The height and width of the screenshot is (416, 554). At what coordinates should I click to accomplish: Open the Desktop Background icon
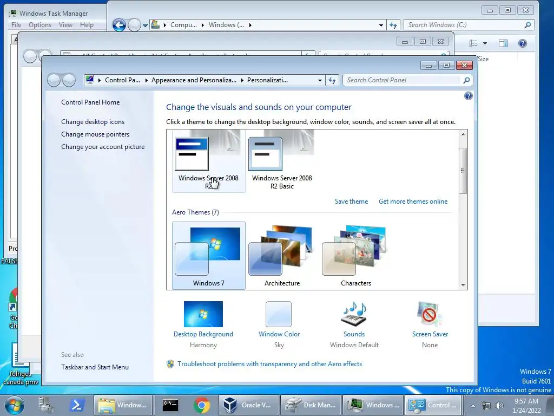pos(203,314)
